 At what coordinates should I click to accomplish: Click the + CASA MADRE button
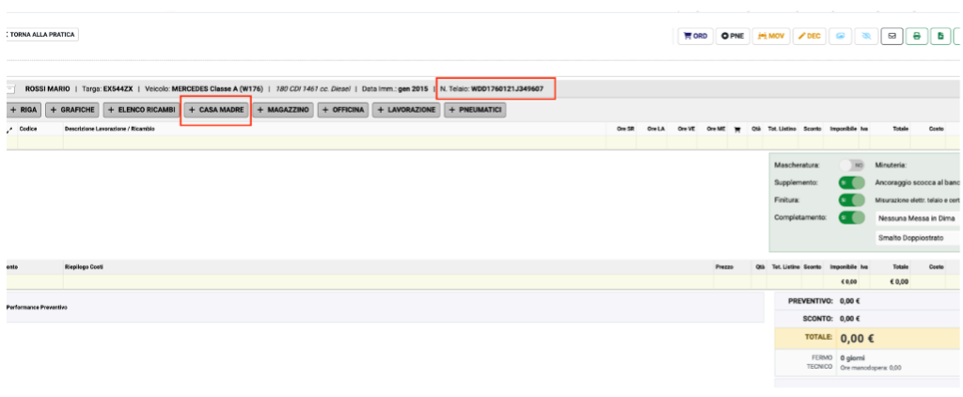point(215,110)
